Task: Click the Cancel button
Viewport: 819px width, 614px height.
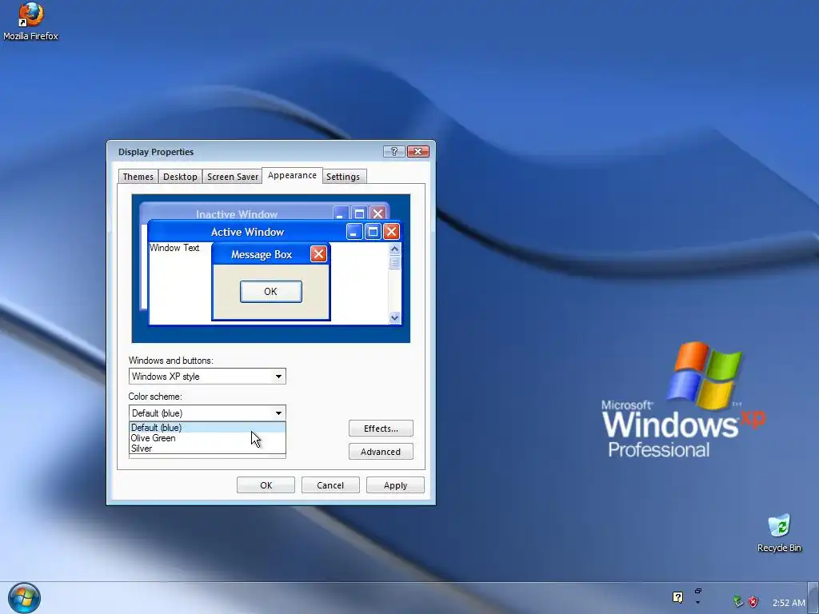Action: tap(330, 485)
